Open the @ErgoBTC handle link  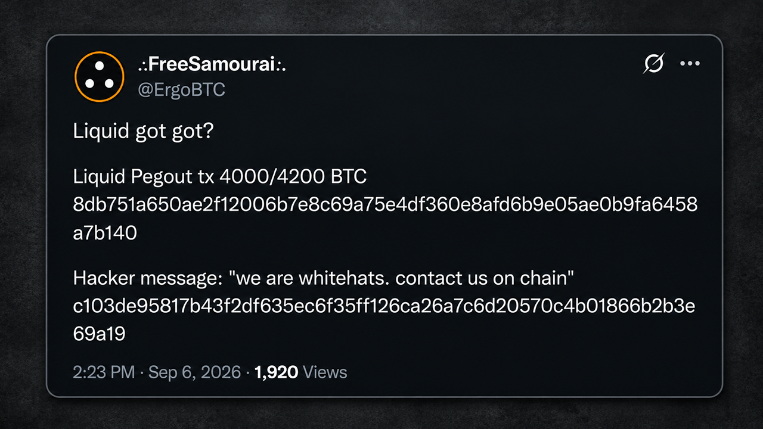coord(181,90)
